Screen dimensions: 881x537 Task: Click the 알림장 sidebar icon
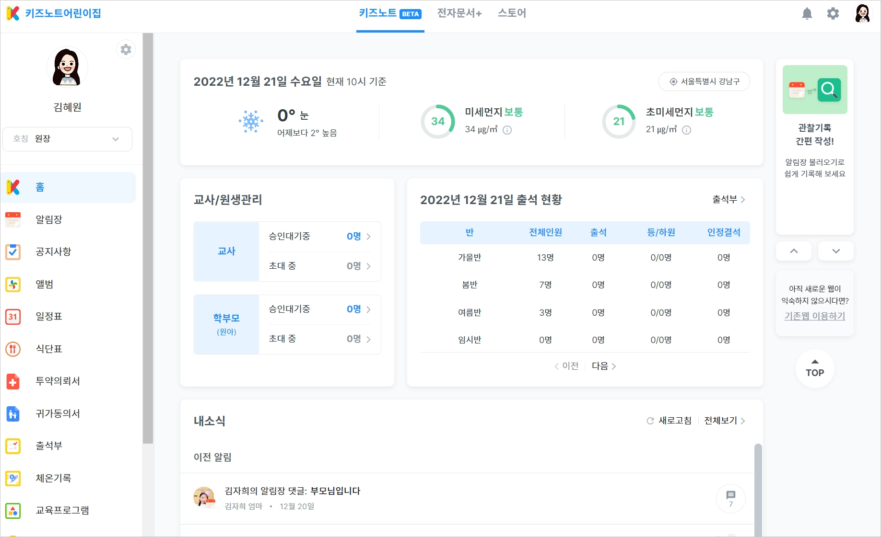point(13,219)
